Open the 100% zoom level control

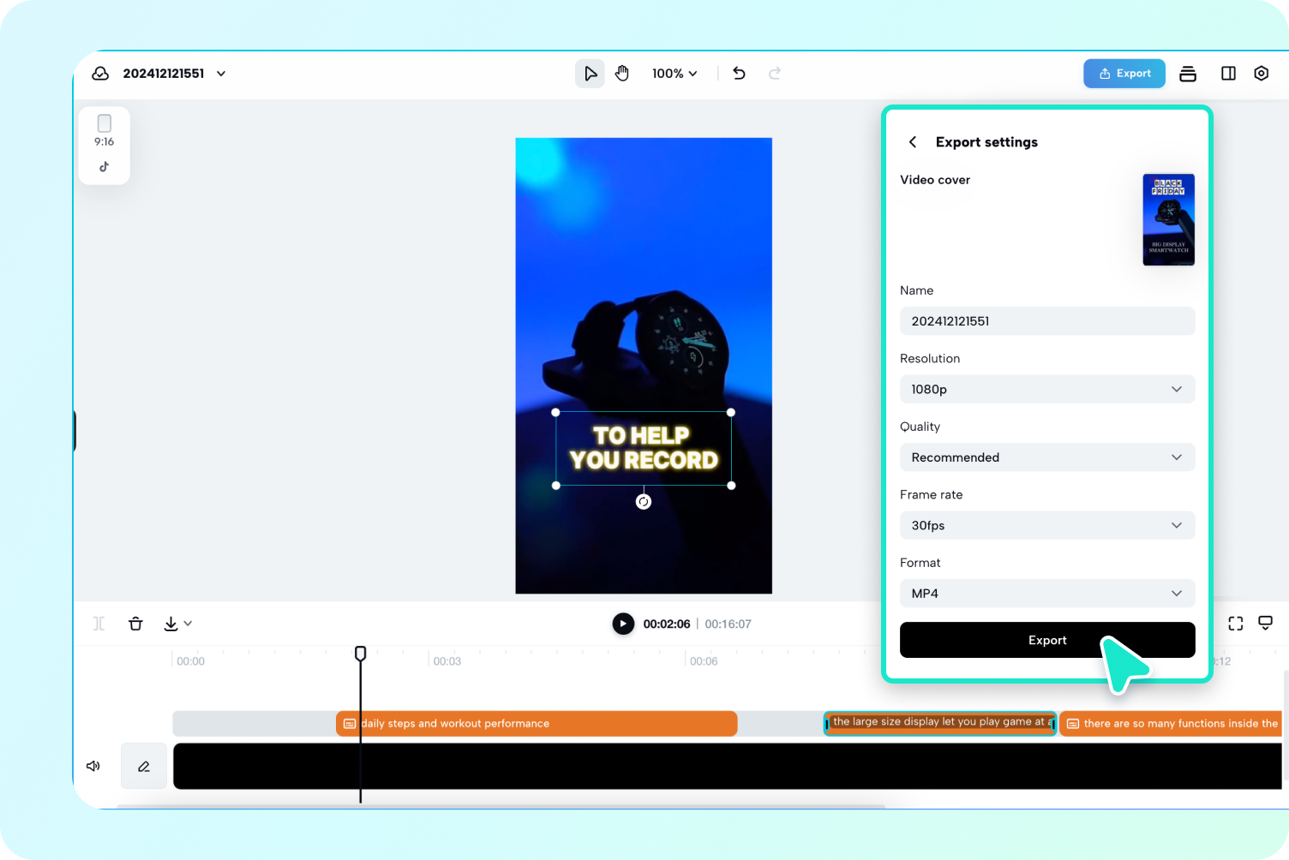click(x=674, y=73)
